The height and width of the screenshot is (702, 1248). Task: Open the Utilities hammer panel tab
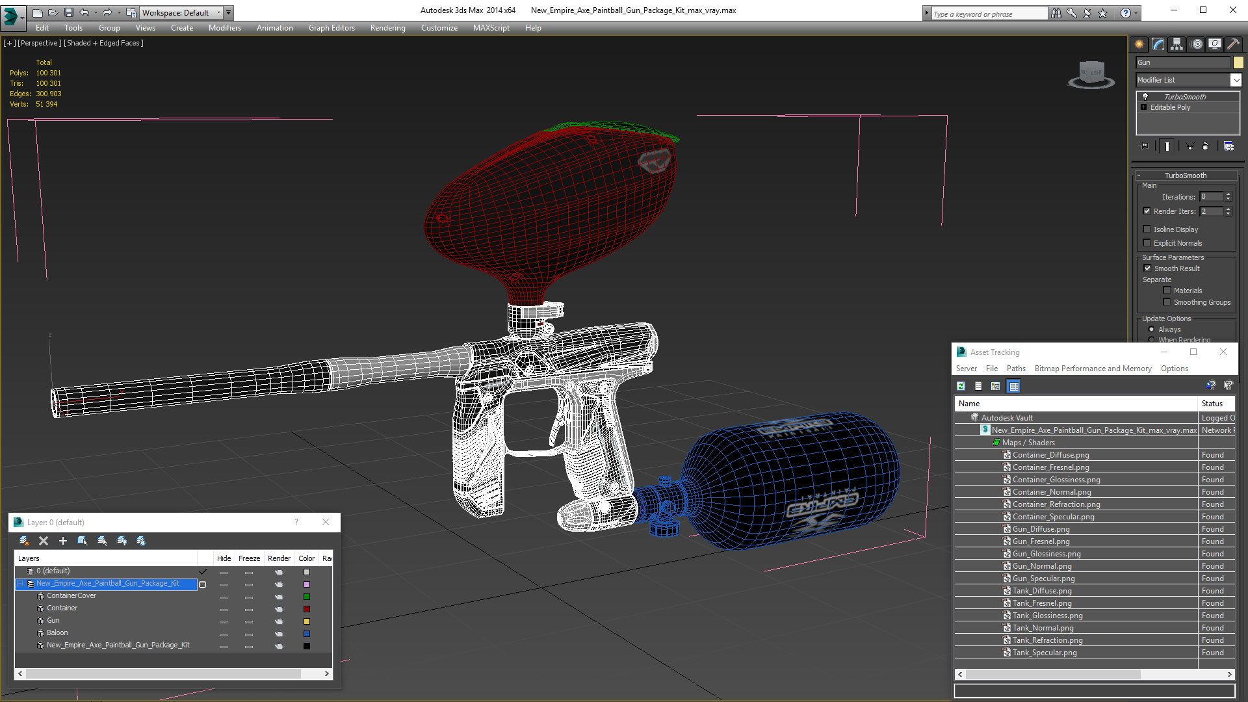tap(1234, 44)
